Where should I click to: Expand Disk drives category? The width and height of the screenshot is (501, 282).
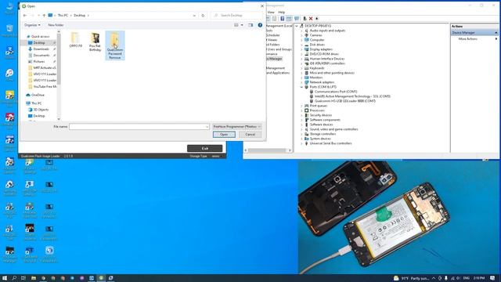pos(301,45)
